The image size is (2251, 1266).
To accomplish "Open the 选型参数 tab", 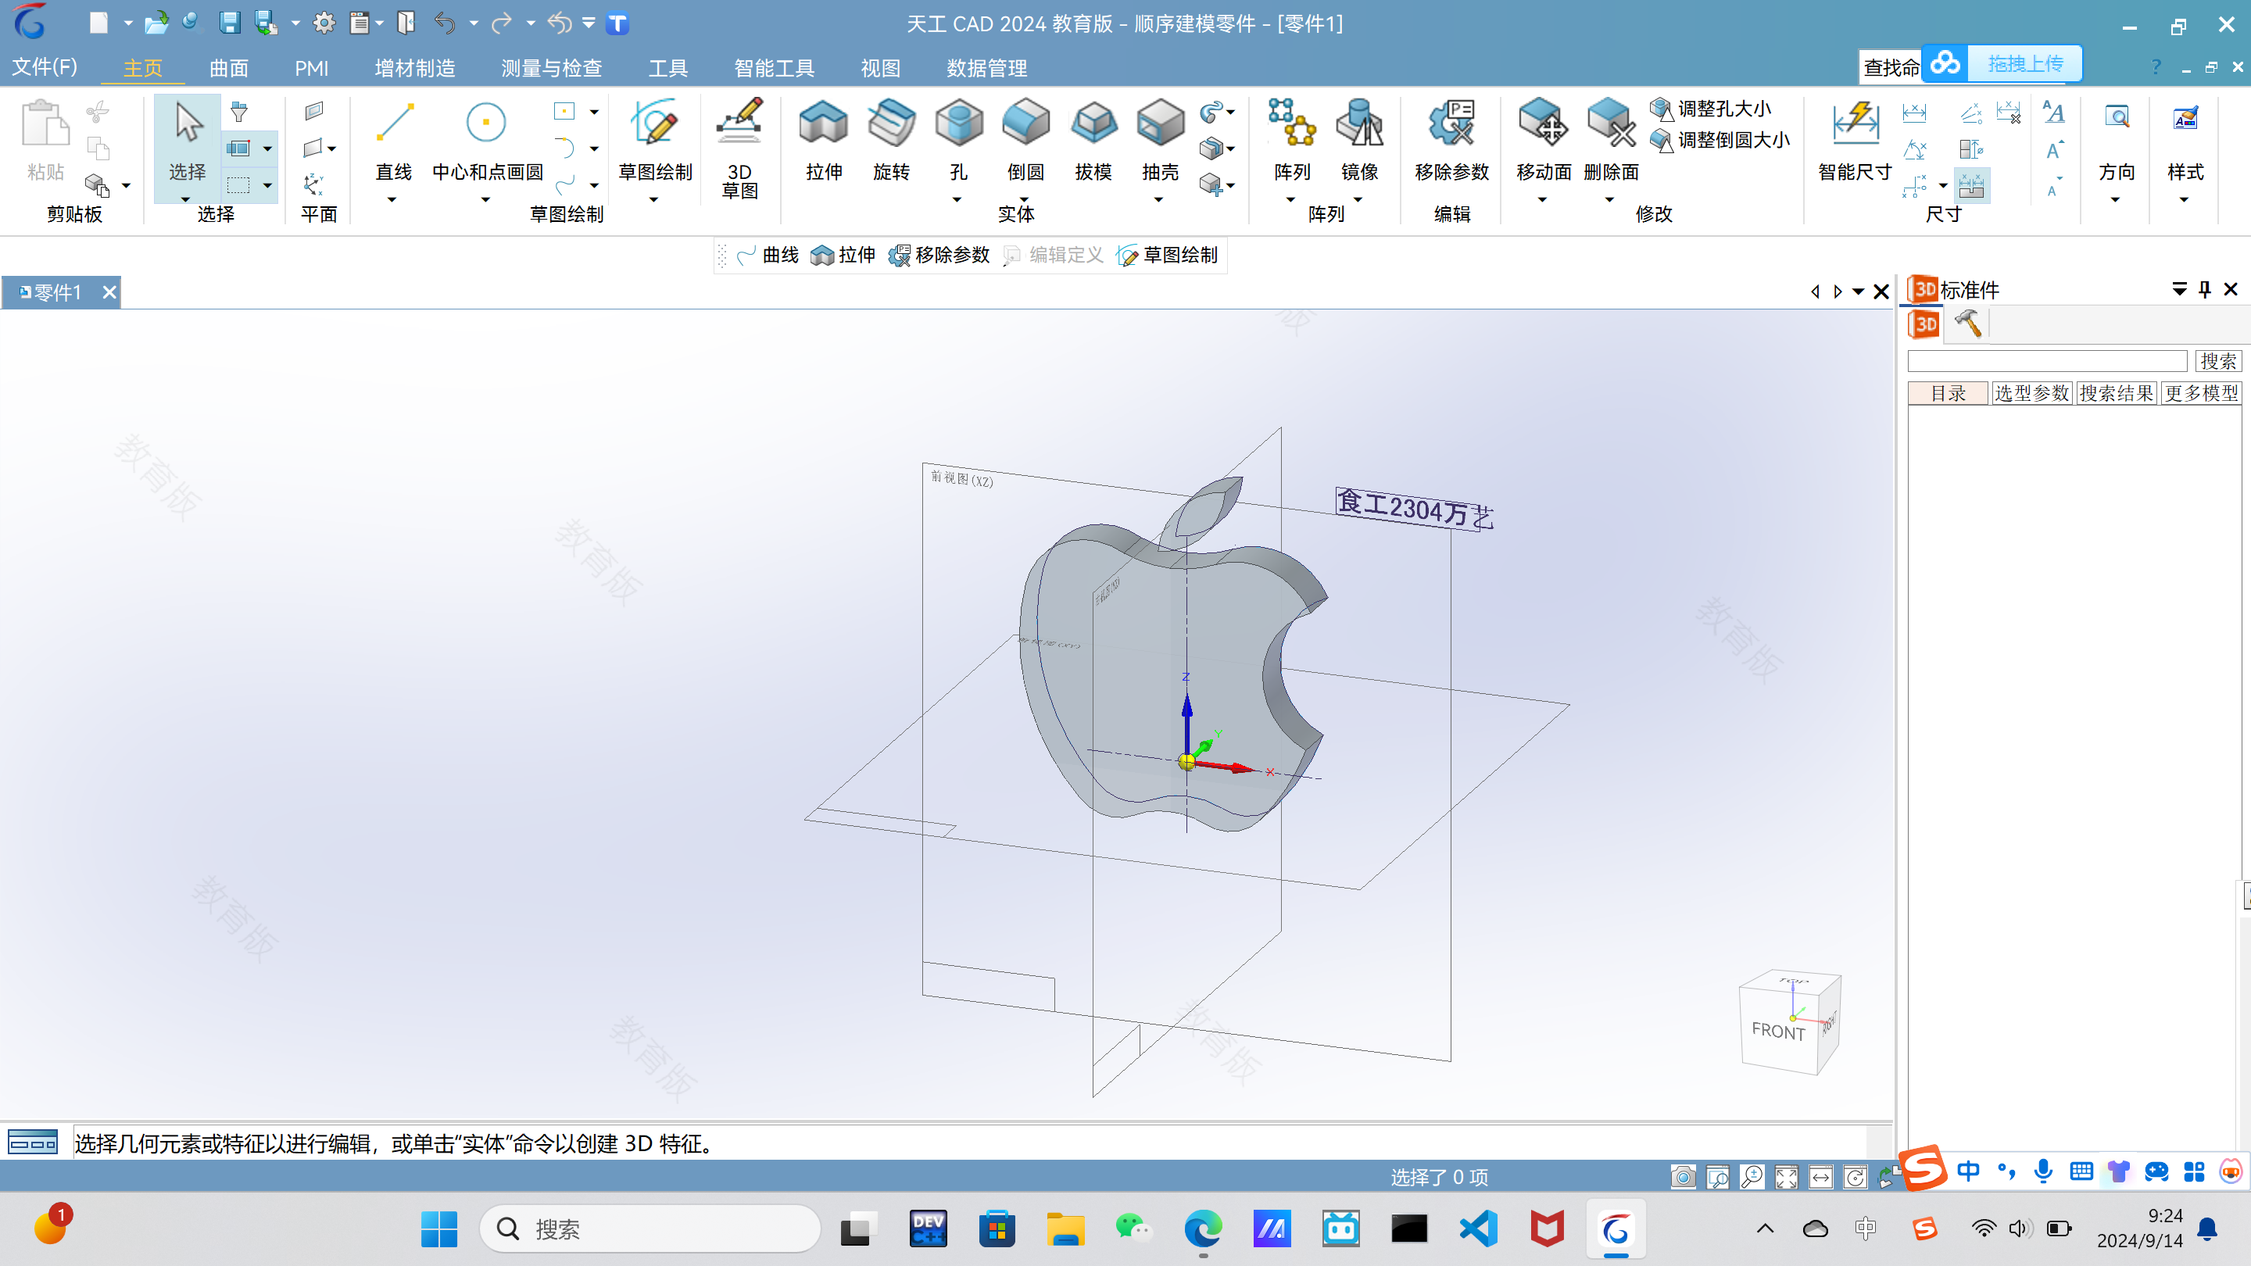I will click(x=2031, y=393).
